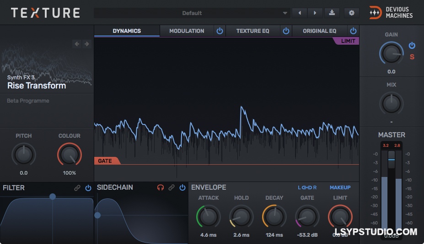Switch to the Dynamics tab

coord(127,31)
